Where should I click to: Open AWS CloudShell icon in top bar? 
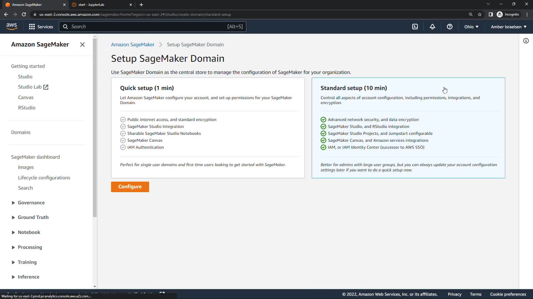click(x=415, y=27)
